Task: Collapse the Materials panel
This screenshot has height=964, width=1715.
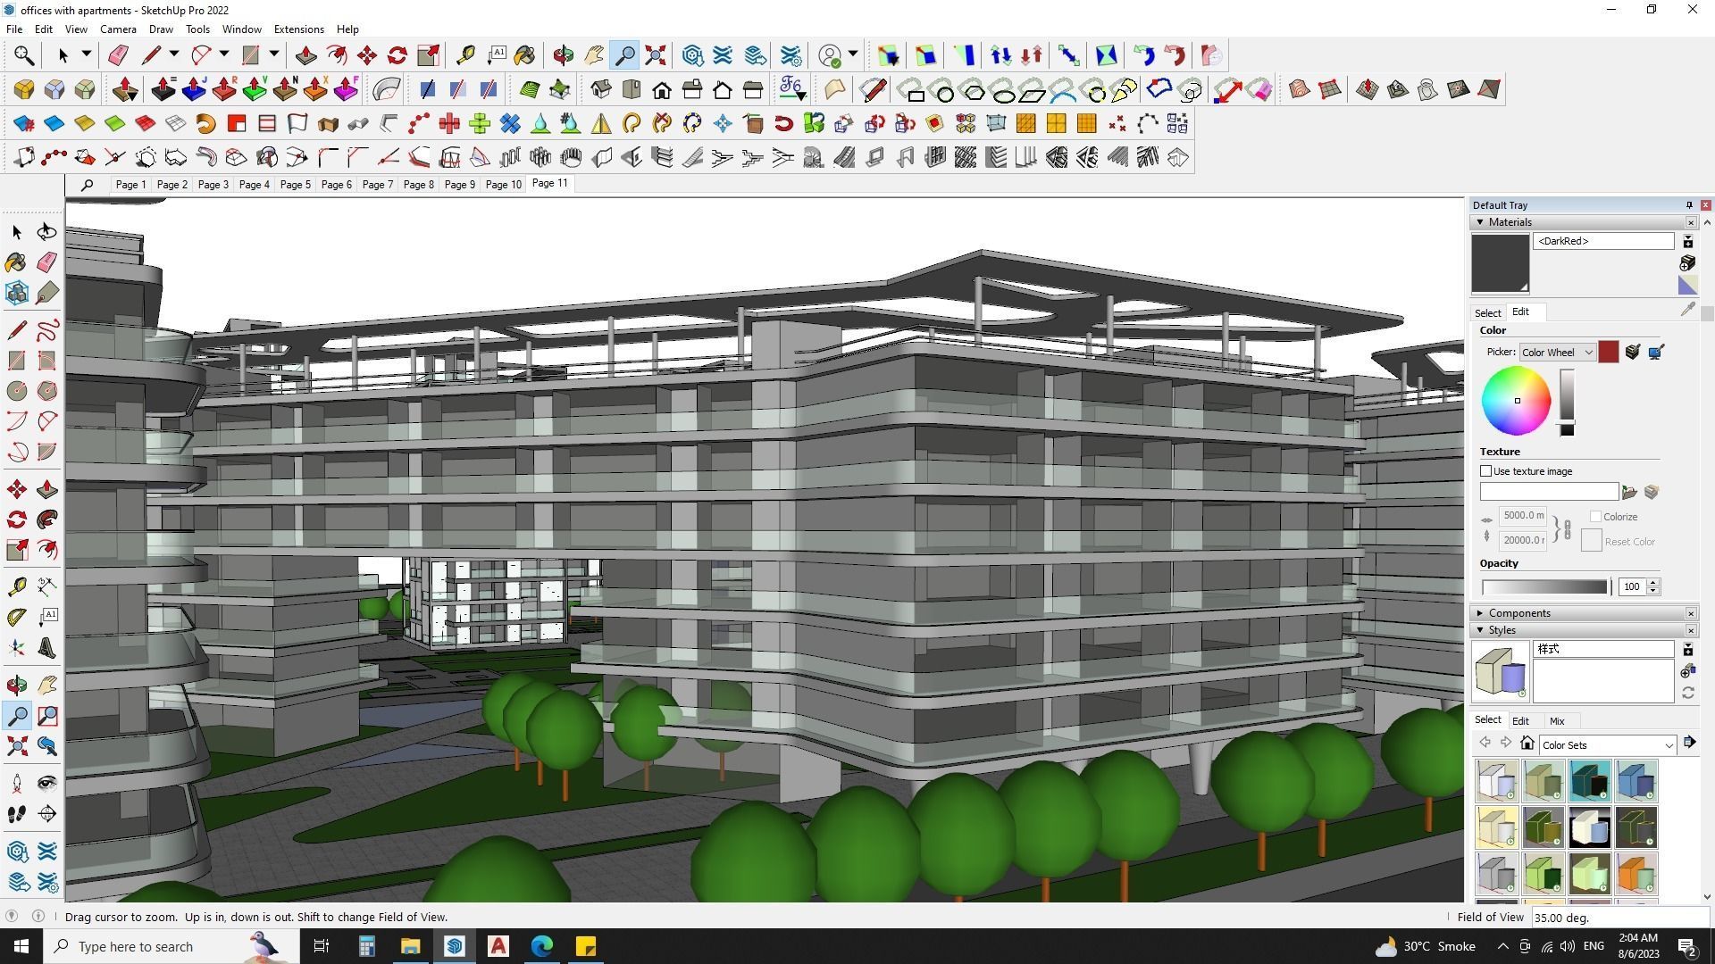Action: [x=1480, y=222]
